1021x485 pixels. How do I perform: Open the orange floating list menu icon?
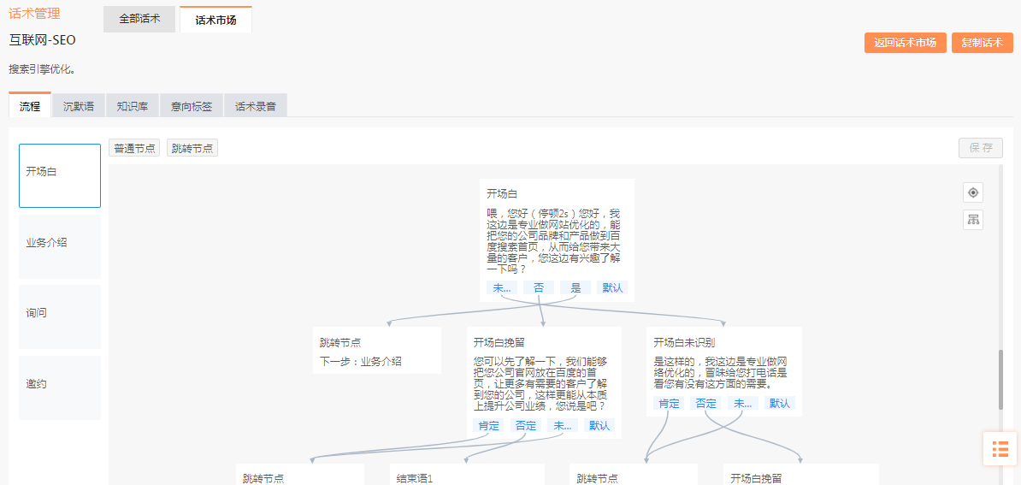[1000, 448]
